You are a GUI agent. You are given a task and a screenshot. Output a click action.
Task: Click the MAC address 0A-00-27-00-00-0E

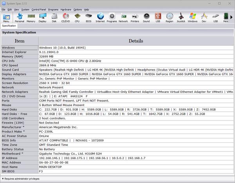tap(54, 162)
